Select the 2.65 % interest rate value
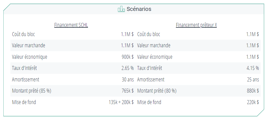 [x=127, y=68]
